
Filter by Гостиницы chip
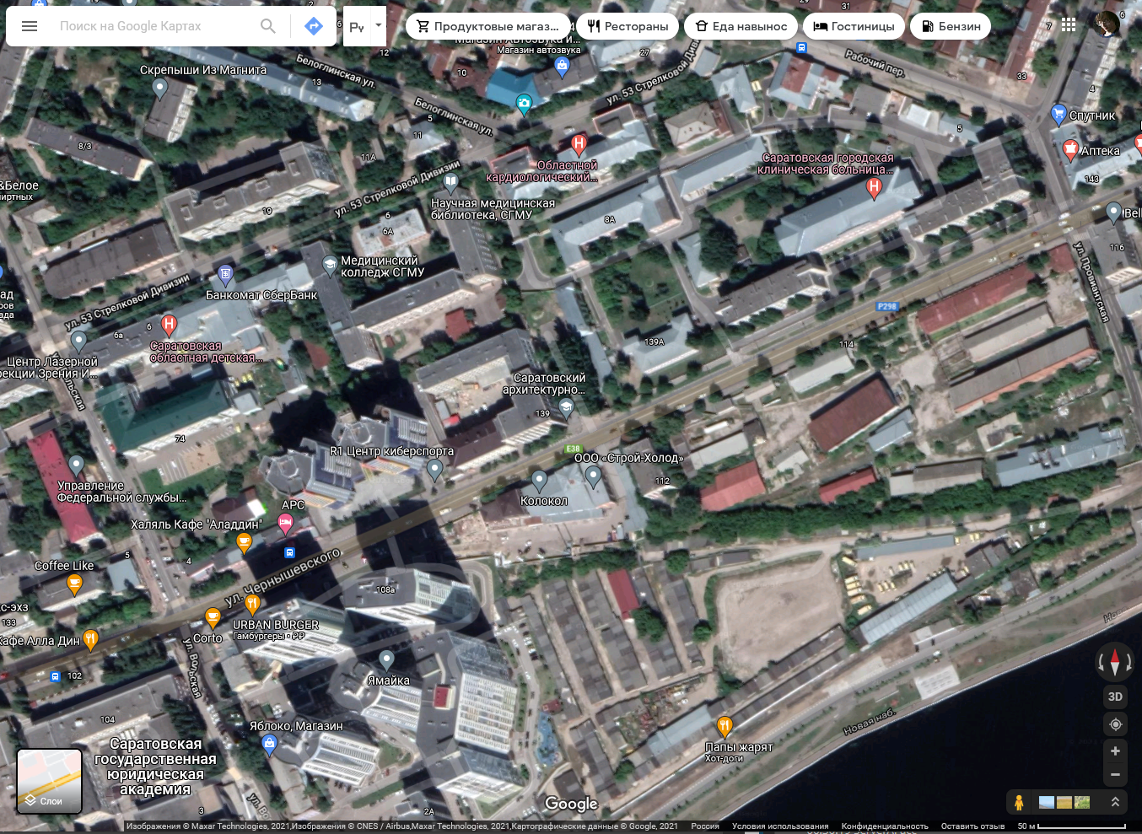point(854,26)
